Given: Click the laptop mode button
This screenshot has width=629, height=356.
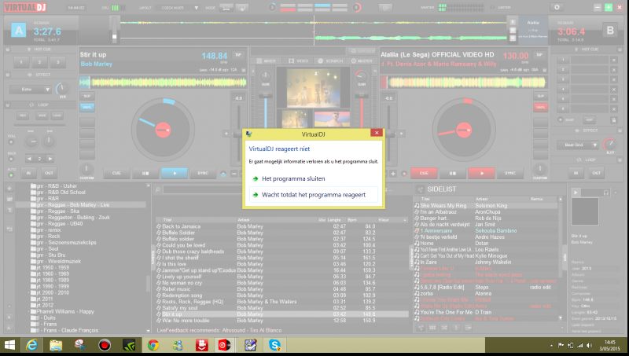Looking at the screenshot, I should [x=226, y=8].
